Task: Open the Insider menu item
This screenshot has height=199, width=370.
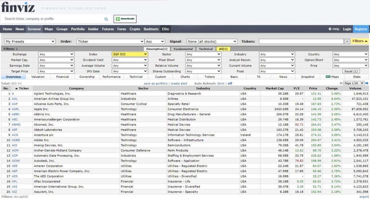Action: 93,29
